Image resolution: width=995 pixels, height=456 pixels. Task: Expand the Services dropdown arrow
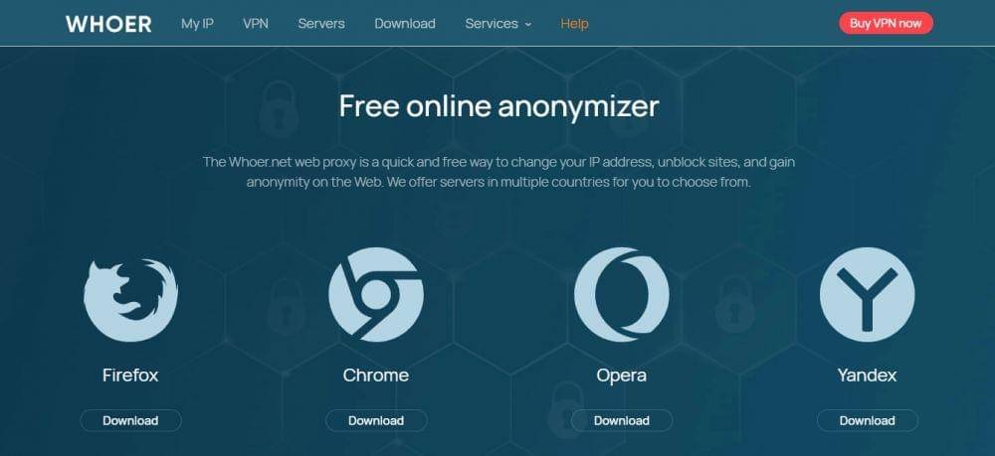pos(528,25)
